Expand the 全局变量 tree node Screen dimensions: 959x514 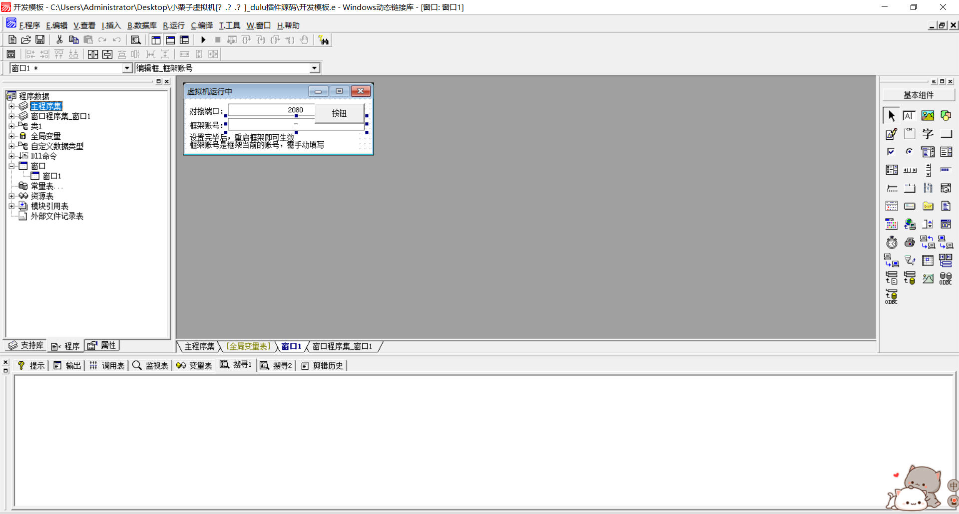click(x=11, y=136)
